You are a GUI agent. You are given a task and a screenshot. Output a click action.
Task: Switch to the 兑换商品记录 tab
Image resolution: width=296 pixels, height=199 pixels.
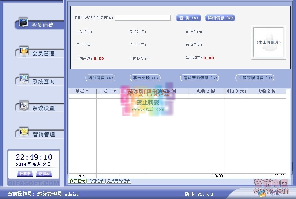pyautogui.click(x=118, y=181)
